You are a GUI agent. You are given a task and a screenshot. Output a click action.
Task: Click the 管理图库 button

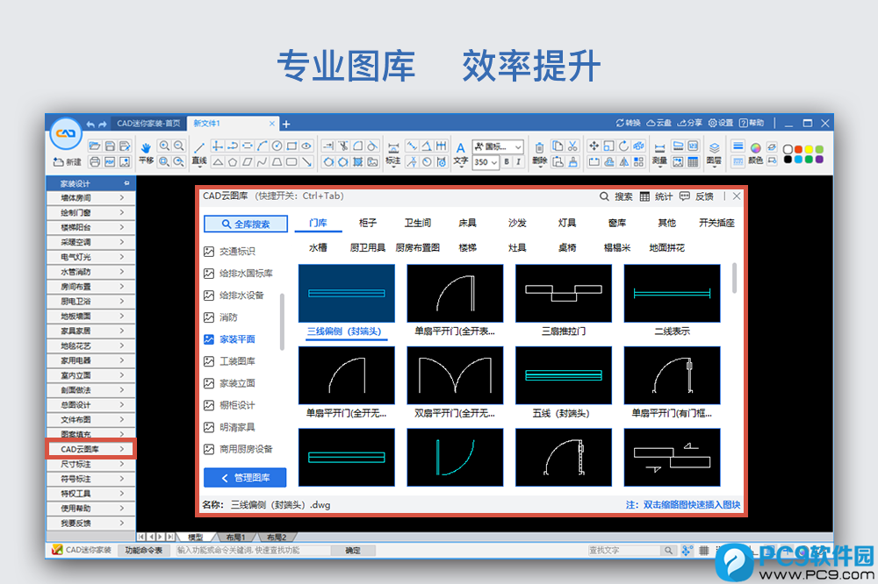245,478
